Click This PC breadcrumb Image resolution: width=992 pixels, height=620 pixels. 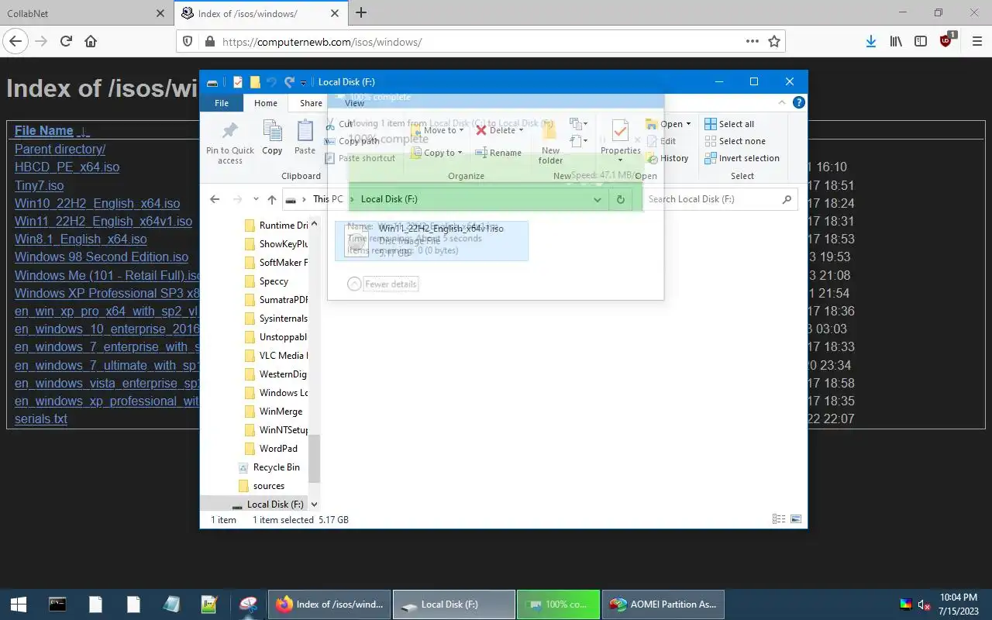[x=328, y=199]
